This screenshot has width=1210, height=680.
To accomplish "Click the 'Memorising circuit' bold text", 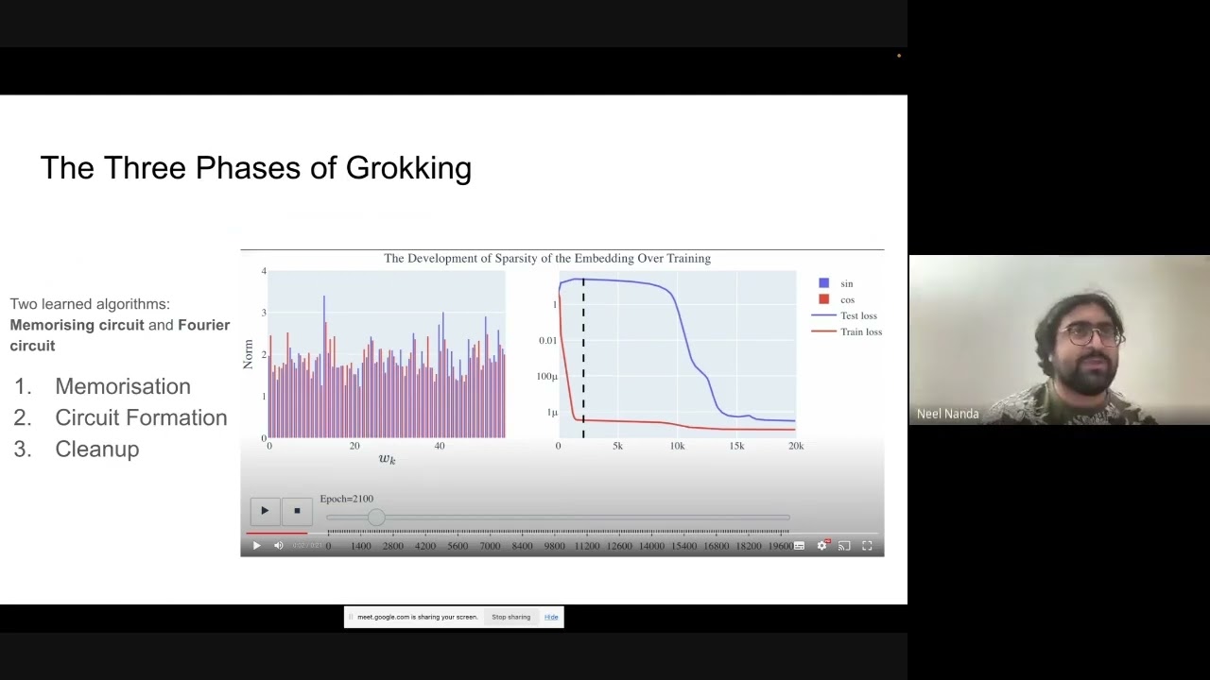I will [77, 325].
